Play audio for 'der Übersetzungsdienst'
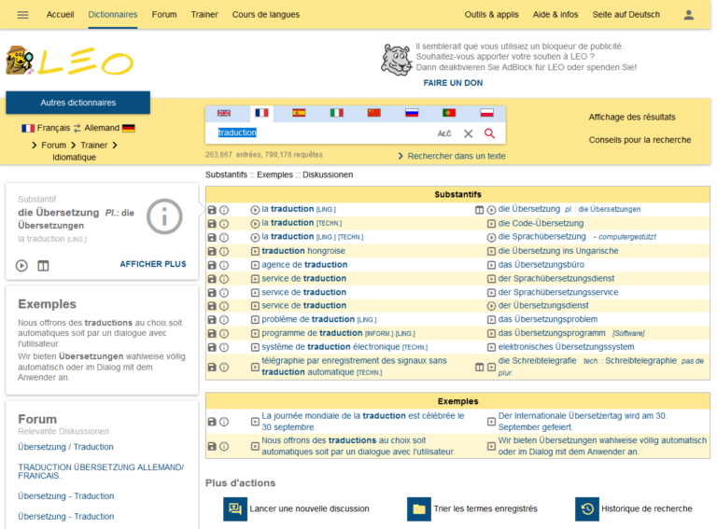This screenshot has height=529, width=717. click(x=491, y=306)
